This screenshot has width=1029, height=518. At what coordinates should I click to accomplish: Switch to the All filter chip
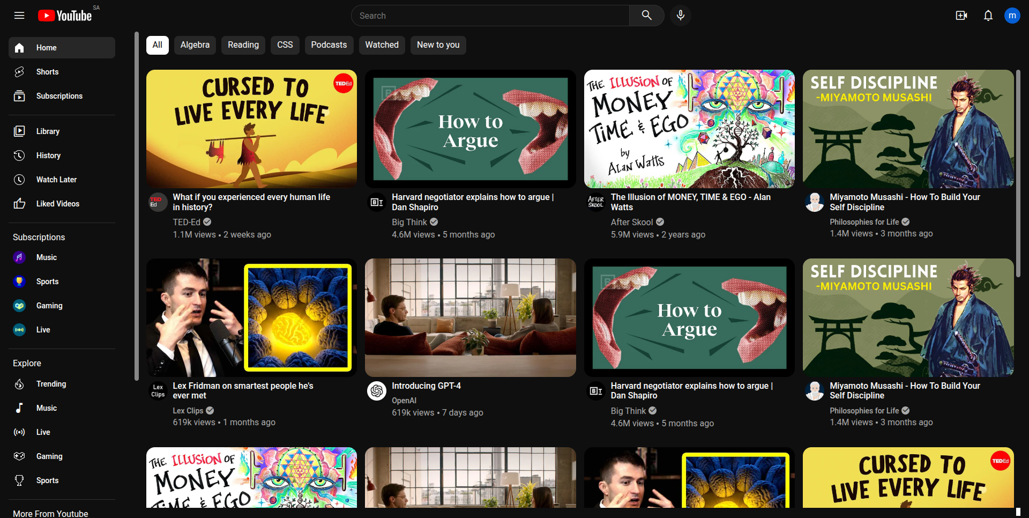[x=157, y=45]
